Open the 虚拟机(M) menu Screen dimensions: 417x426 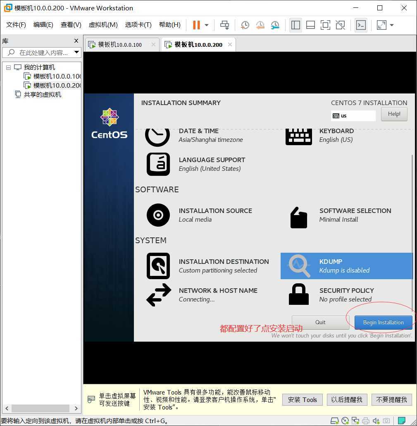pyautogui.click(x=103, y=25)
